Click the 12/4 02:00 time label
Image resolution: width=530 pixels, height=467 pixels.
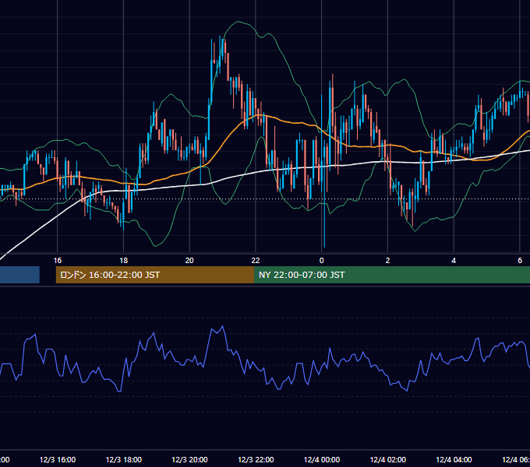[388, 460]
